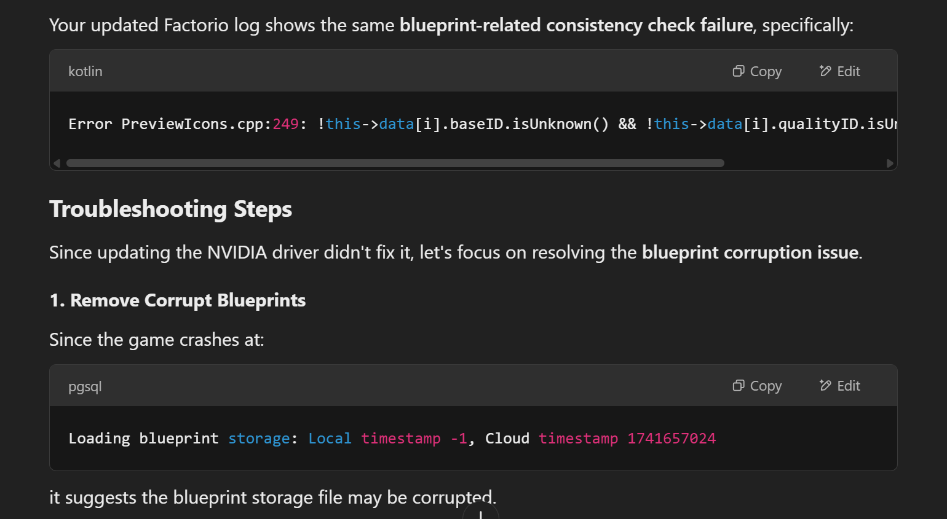
Task: Click the bold 'blueprint-related consistency check failure' phrase
Action: (576, 25)
